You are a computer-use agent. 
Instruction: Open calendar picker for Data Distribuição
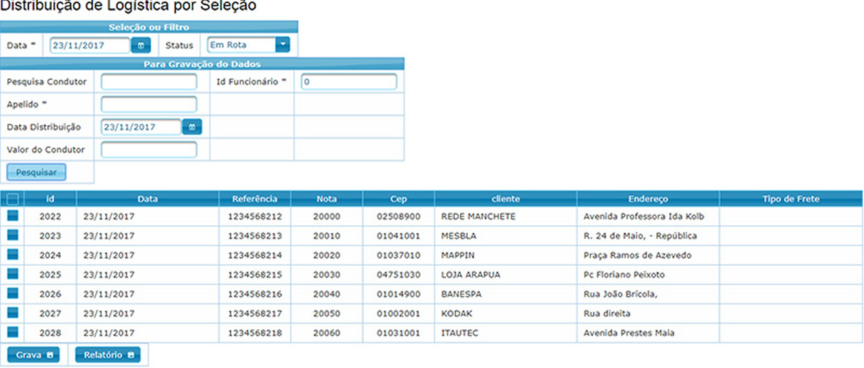(x=192, y=127)
